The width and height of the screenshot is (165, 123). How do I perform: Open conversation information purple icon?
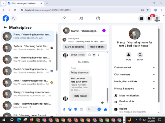tap(104, 31)
